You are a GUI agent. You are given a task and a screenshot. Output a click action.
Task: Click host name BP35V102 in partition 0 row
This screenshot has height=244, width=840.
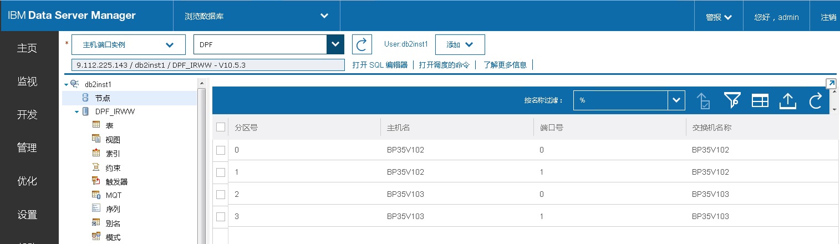[x=405, y=150]
